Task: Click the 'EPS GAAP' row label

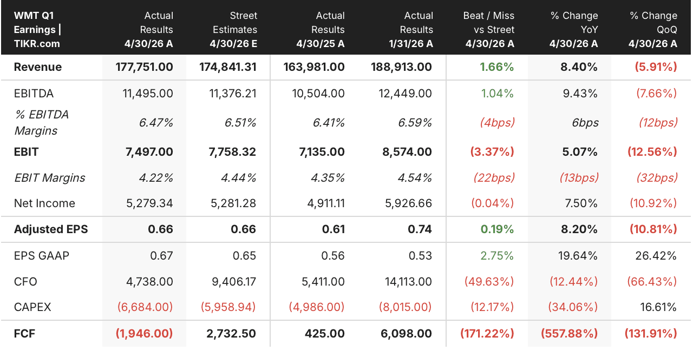Action: pos(42,255)
